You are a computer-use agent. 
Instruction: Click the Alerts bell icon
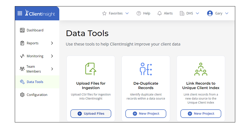coord(160,13)
